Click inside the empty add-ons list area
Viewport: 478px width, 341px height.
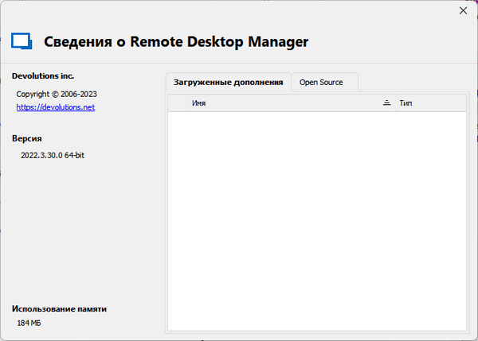(316, 215)
